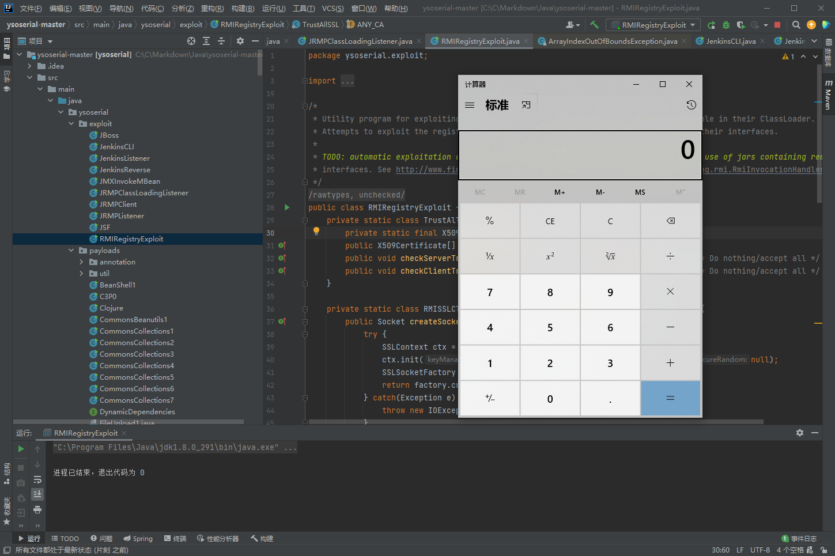Click the run gutter arrow at line 28
The width and height of the screenshot is (835, 556).
tap(287, 207)
